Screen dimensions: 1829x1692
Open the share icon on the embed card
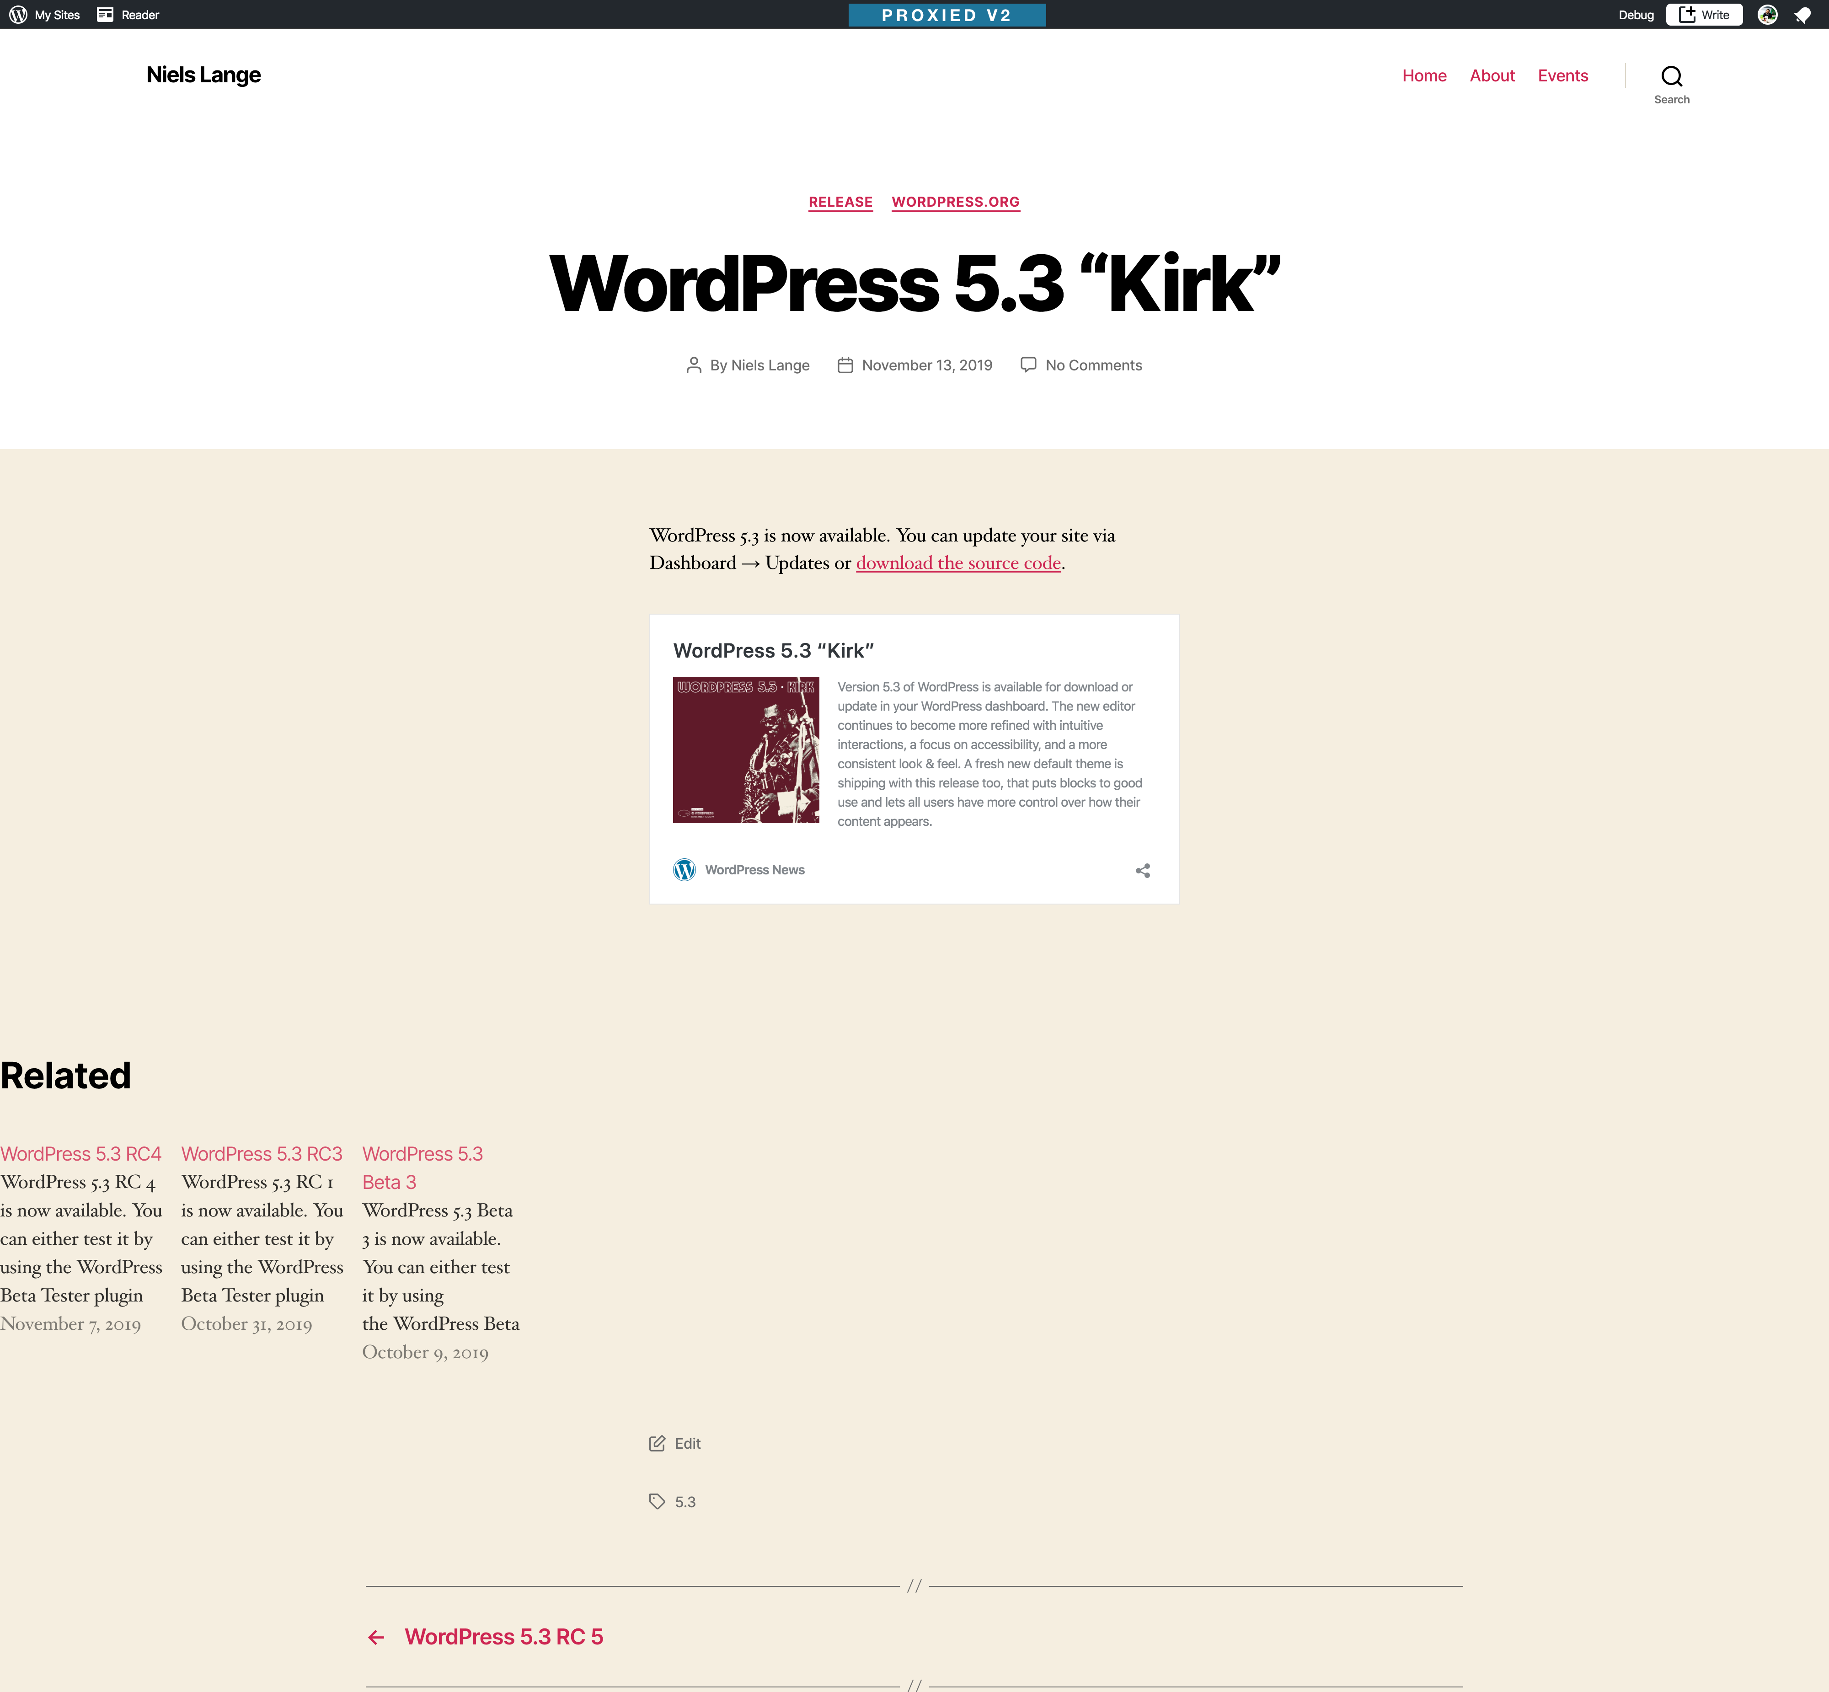pyautogui.click(x=1142, y=871)
